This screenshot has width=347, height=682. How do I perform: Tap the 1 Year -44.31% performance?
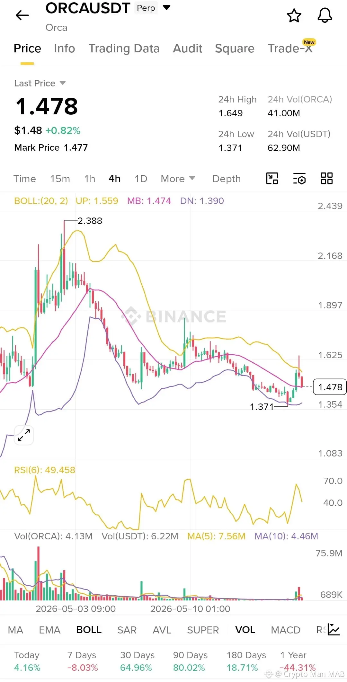pos(298,661)
